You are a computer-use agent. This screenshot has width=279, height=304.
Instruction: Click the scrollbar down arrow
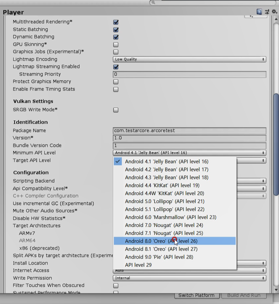pos(276,290)
